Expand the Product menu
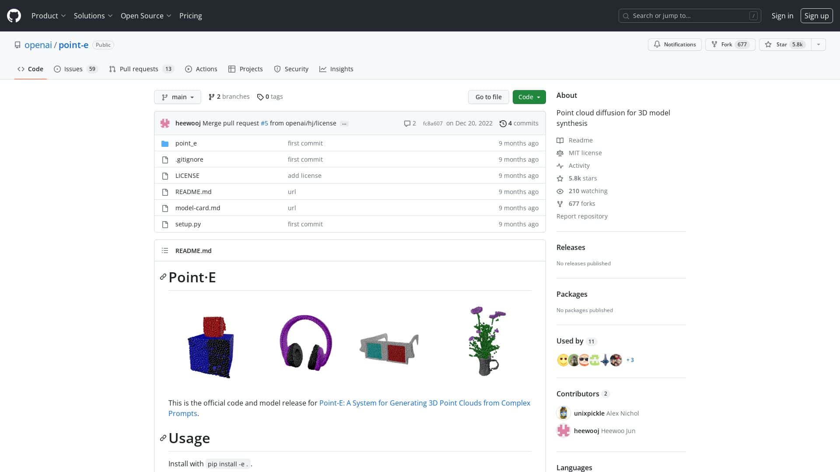The width and height of the screenshot is (840, 472). 49,16
